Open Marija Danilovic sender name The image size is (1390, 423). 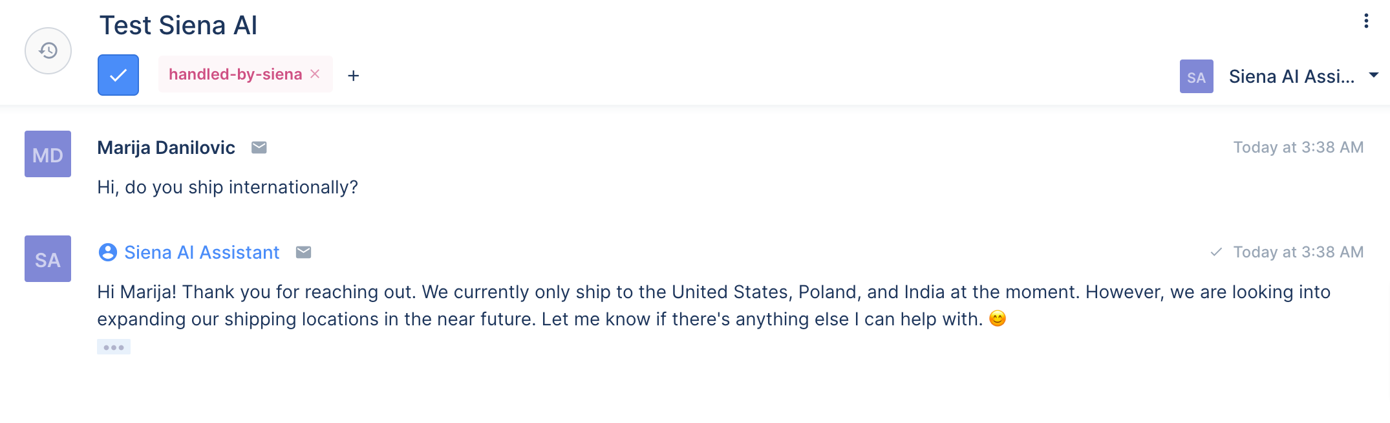[x=166, y=147]
